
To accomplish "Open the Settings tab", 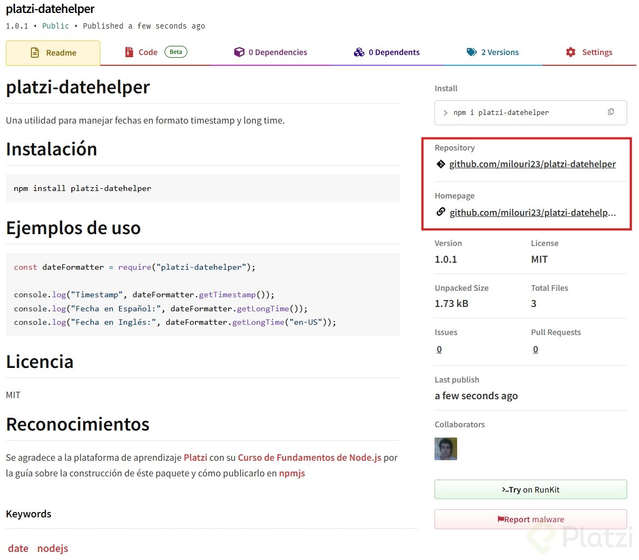I will [589, 52].
